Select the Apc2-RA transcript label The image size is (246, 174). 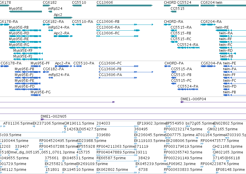(x=62, y=33)
